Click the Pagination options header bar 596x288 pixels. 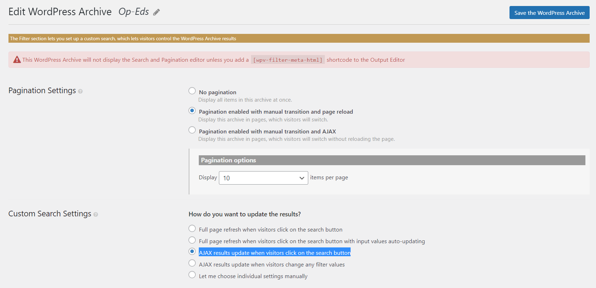click(392, 160)
